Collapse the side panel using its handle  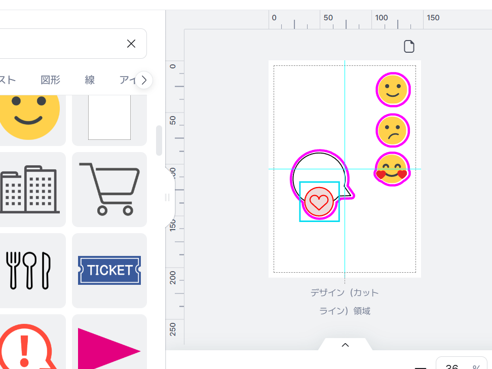click(x=167, y=198)
